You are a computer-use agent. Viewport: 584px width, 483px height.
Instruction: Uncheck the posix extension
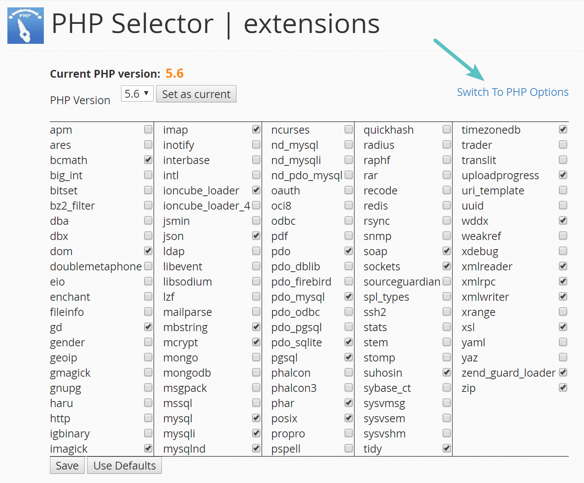click(349, 418)
